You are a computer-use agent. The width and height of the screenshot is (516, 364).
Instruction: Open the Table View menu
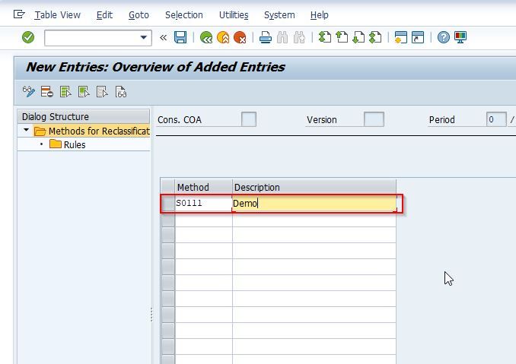point(57,15)
